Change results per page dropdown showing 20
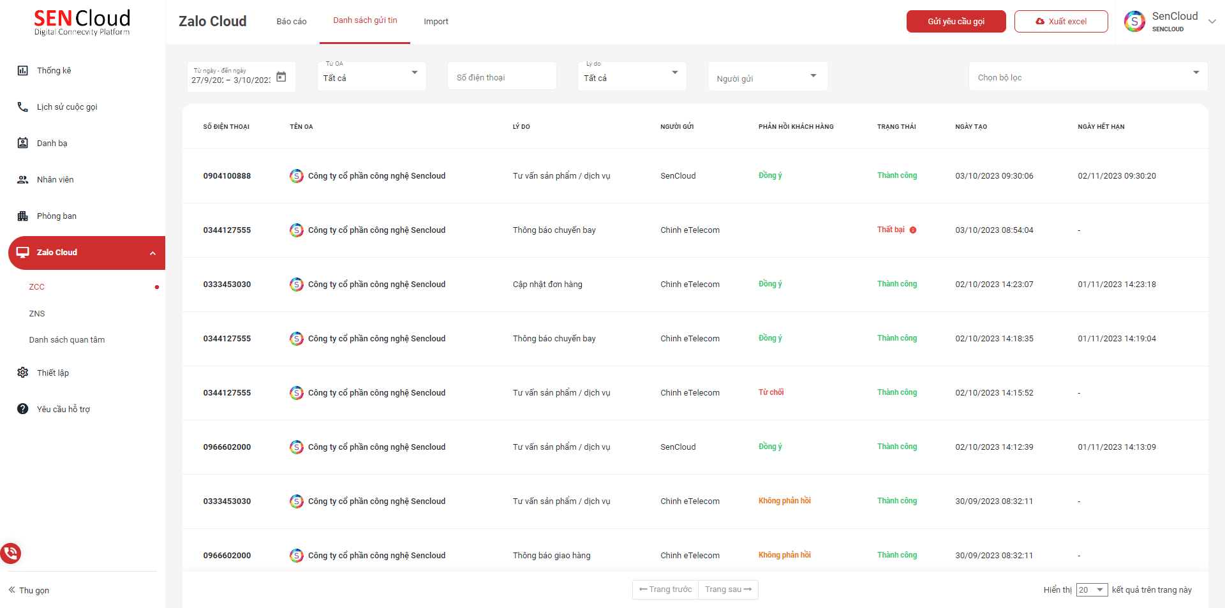 (x=1091, y=590)
